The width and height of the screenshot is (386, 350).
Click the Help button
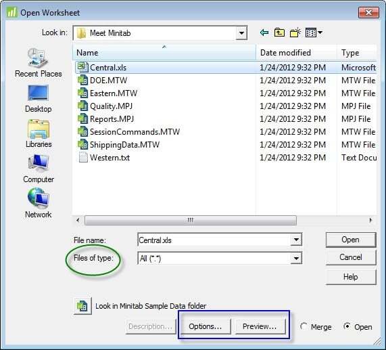coord(351,277)
